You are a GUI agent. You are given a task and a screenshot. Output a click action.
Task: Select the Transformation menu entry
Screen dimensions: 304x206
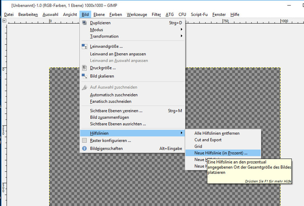tap(132, 36)
